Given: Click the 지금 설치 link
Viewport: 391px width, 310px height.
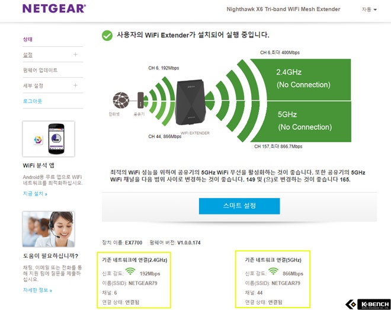Looking at the screenshot, I should coord(35,194).
